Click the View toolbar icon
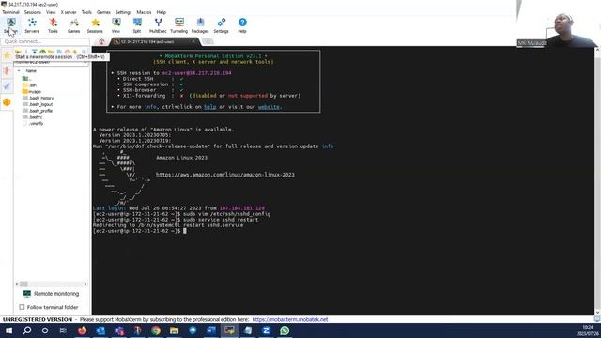 pos(116,25)
